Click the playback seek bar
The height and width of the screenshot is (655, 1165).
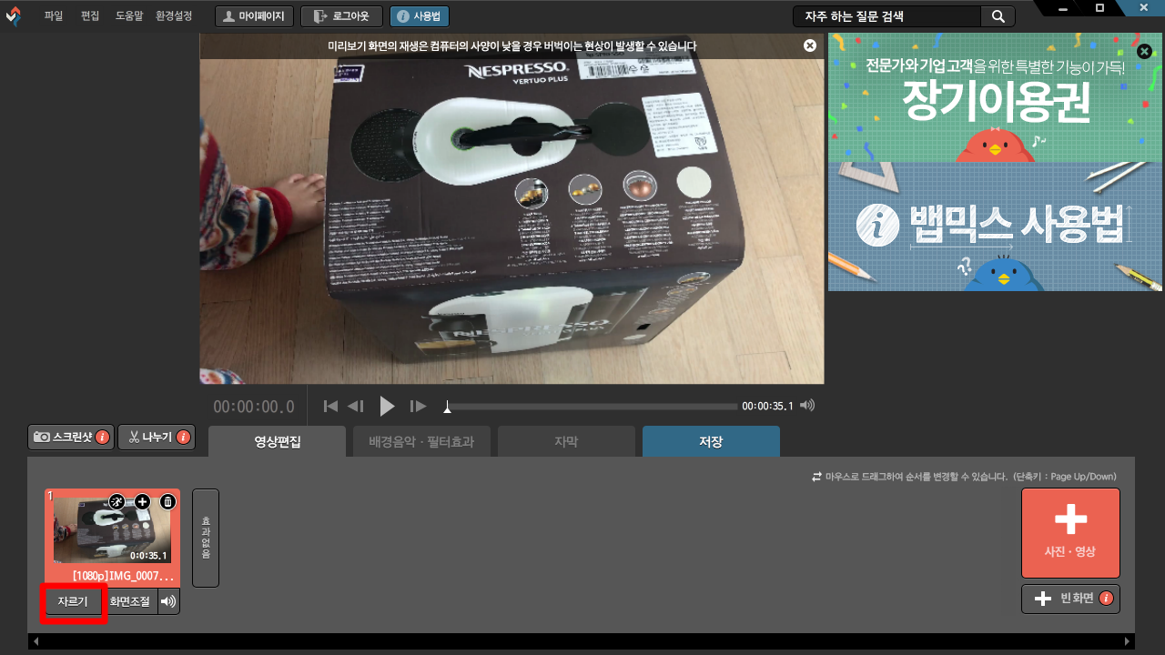click(592, 407)
